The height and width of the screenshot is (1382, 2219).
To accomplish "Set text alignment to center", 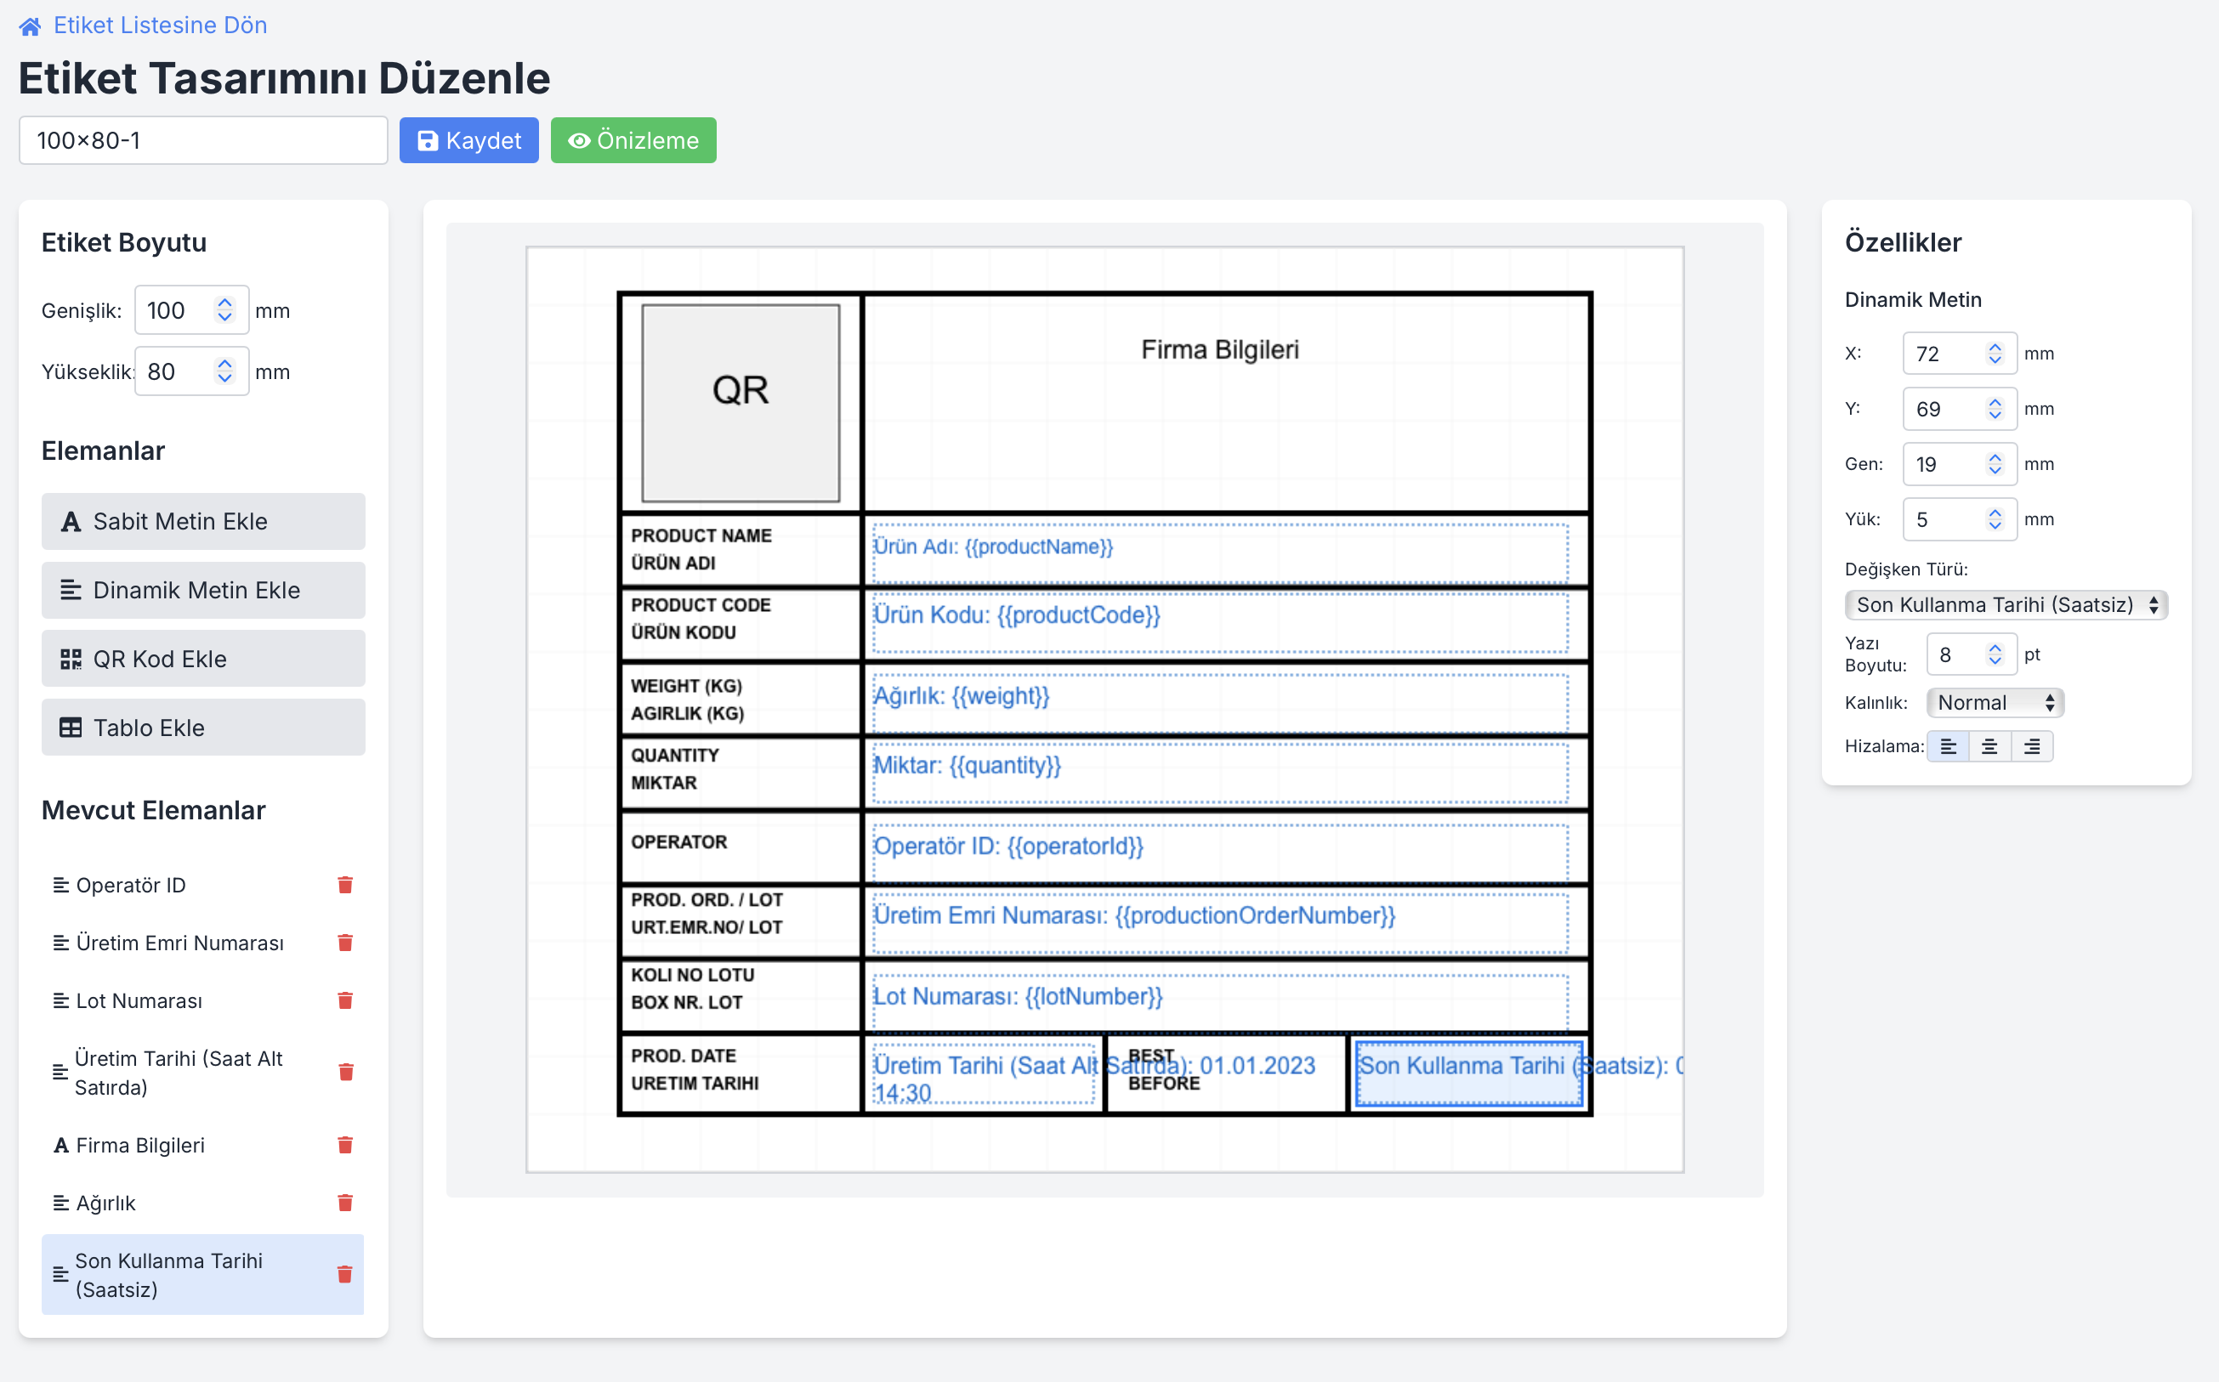I will pyautogui.click(x=1989, y=747).
